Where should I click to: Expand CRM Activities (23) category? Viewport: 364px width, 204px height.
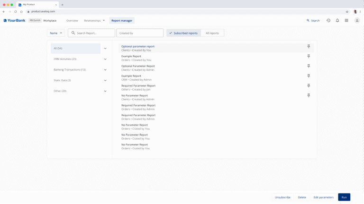[x=105, y=59]
